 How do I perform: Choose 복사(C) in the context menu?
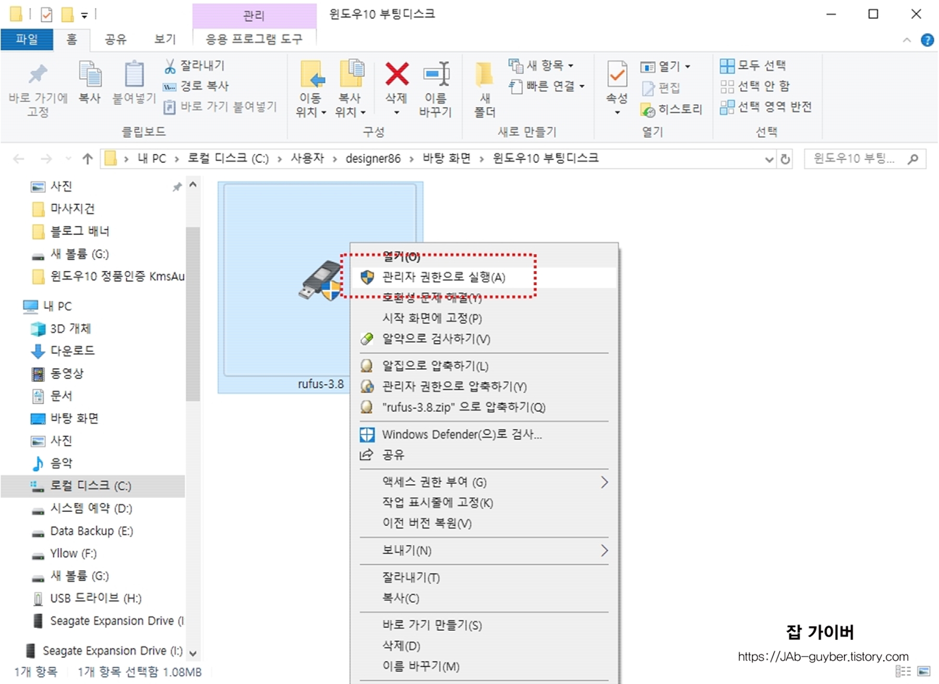(x=484, y=598)
